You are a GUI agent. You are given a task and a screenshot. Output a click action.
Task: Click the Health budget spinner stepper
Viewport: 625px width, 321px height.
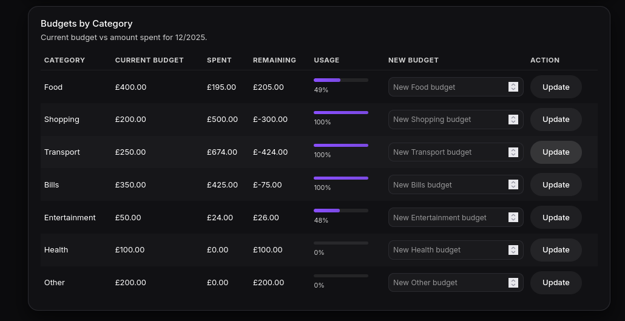(513, 250)
